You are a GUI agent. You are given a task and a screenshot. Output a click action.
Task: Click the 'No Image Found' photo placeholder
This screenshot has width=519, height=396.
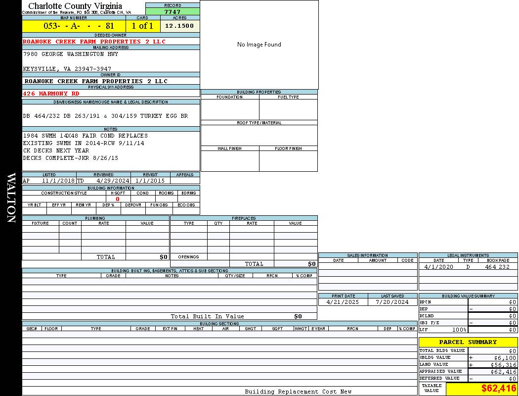pos(259,45)
